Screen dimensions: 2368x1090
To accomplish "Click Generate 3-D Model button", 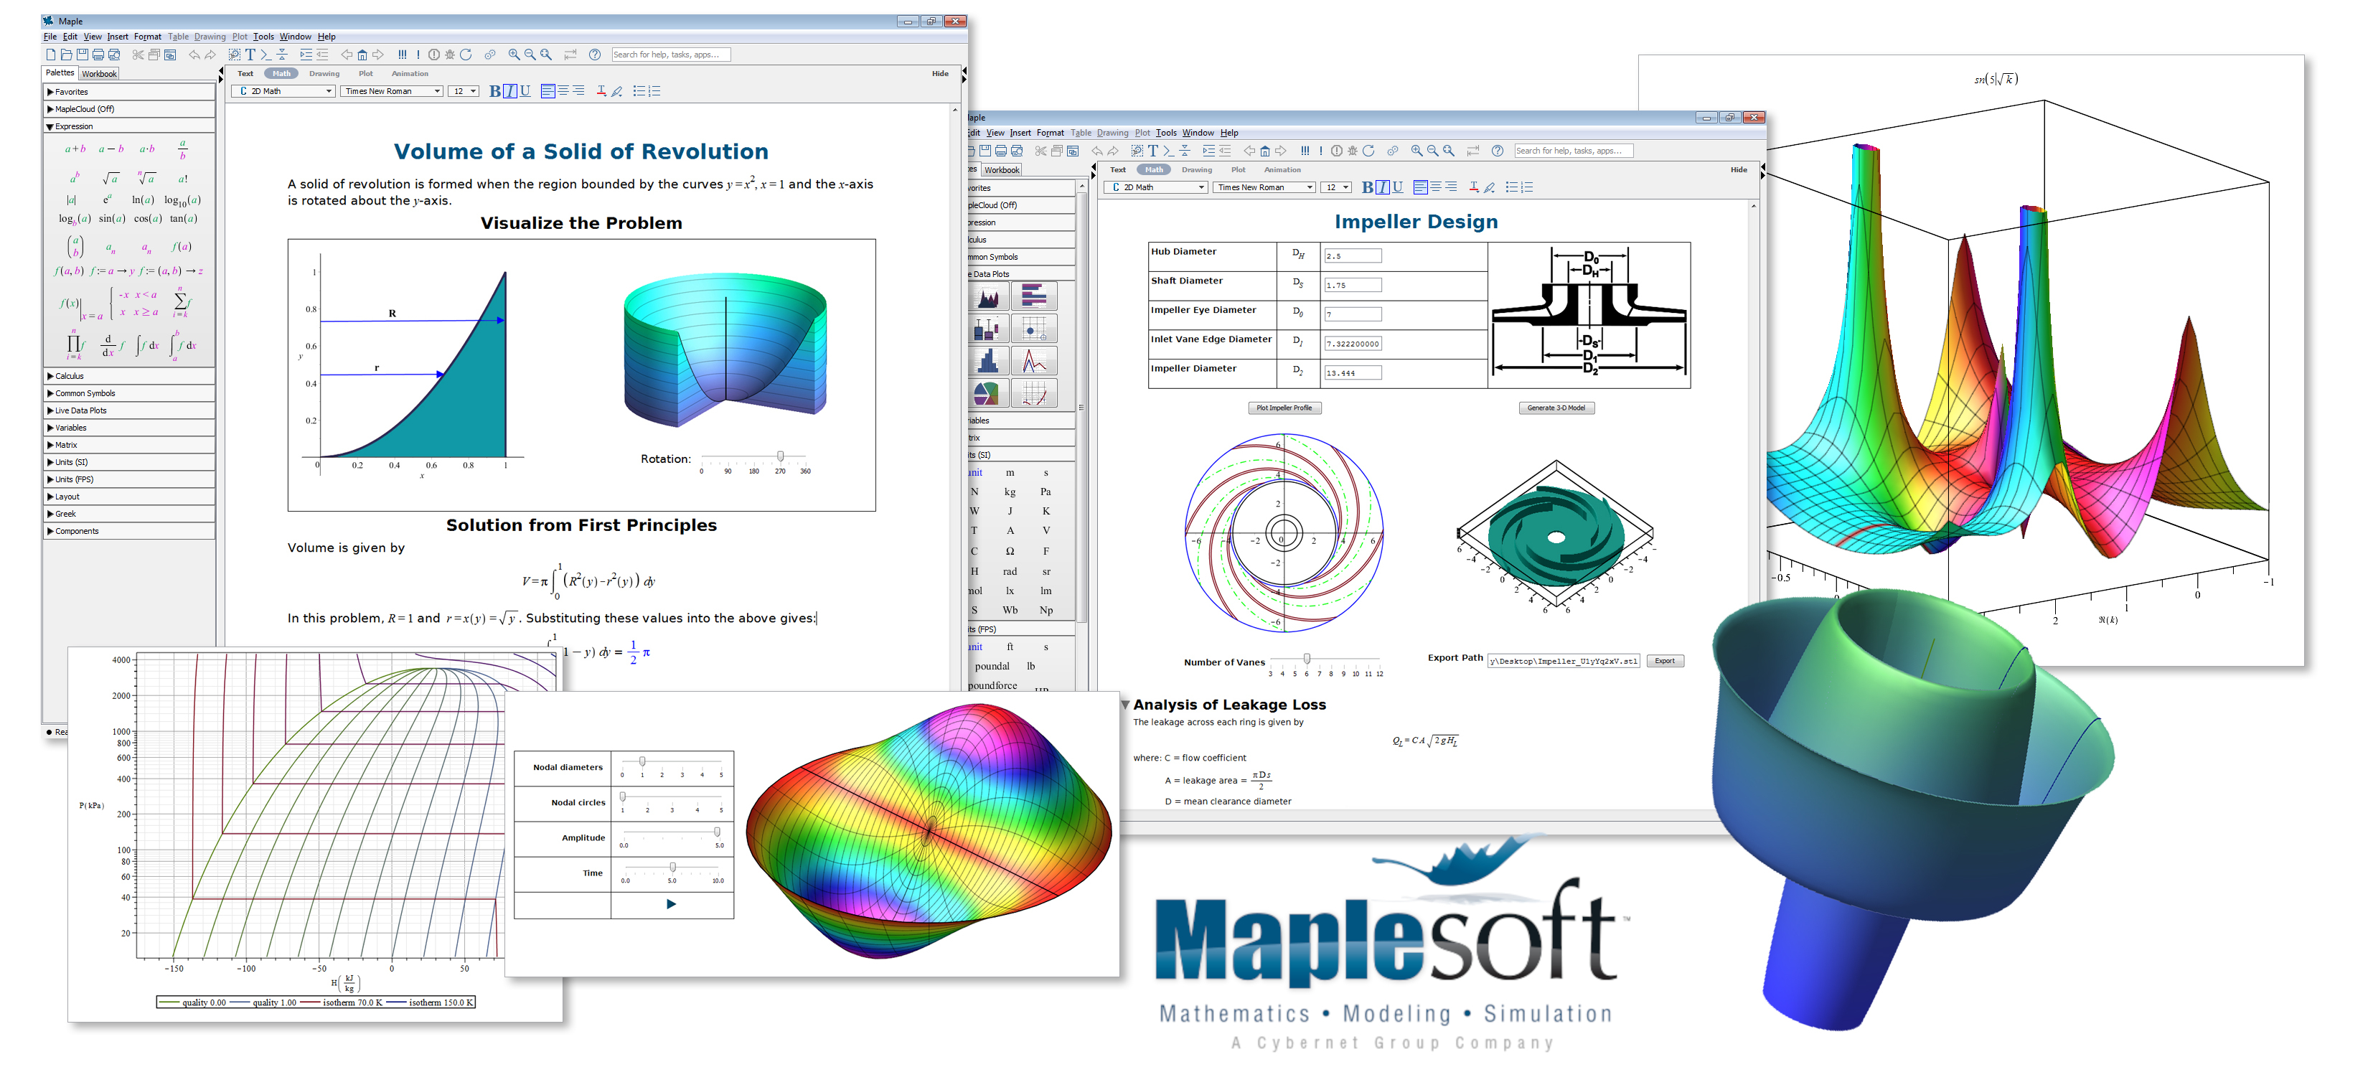I will [1556, 408].
